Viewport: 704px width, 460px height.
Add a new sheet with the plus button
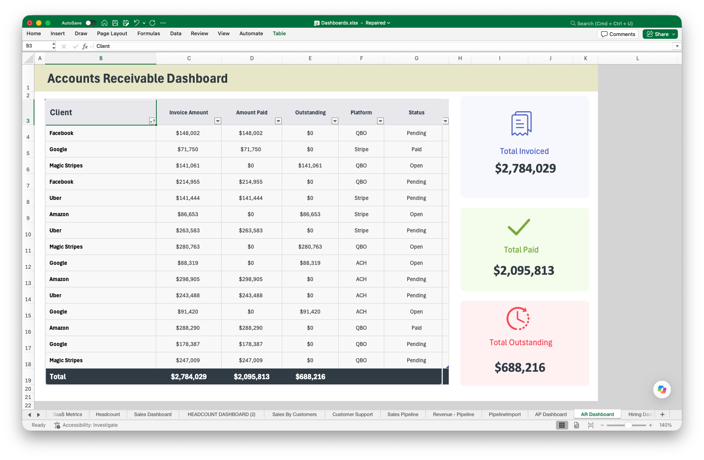click(662, 414)
